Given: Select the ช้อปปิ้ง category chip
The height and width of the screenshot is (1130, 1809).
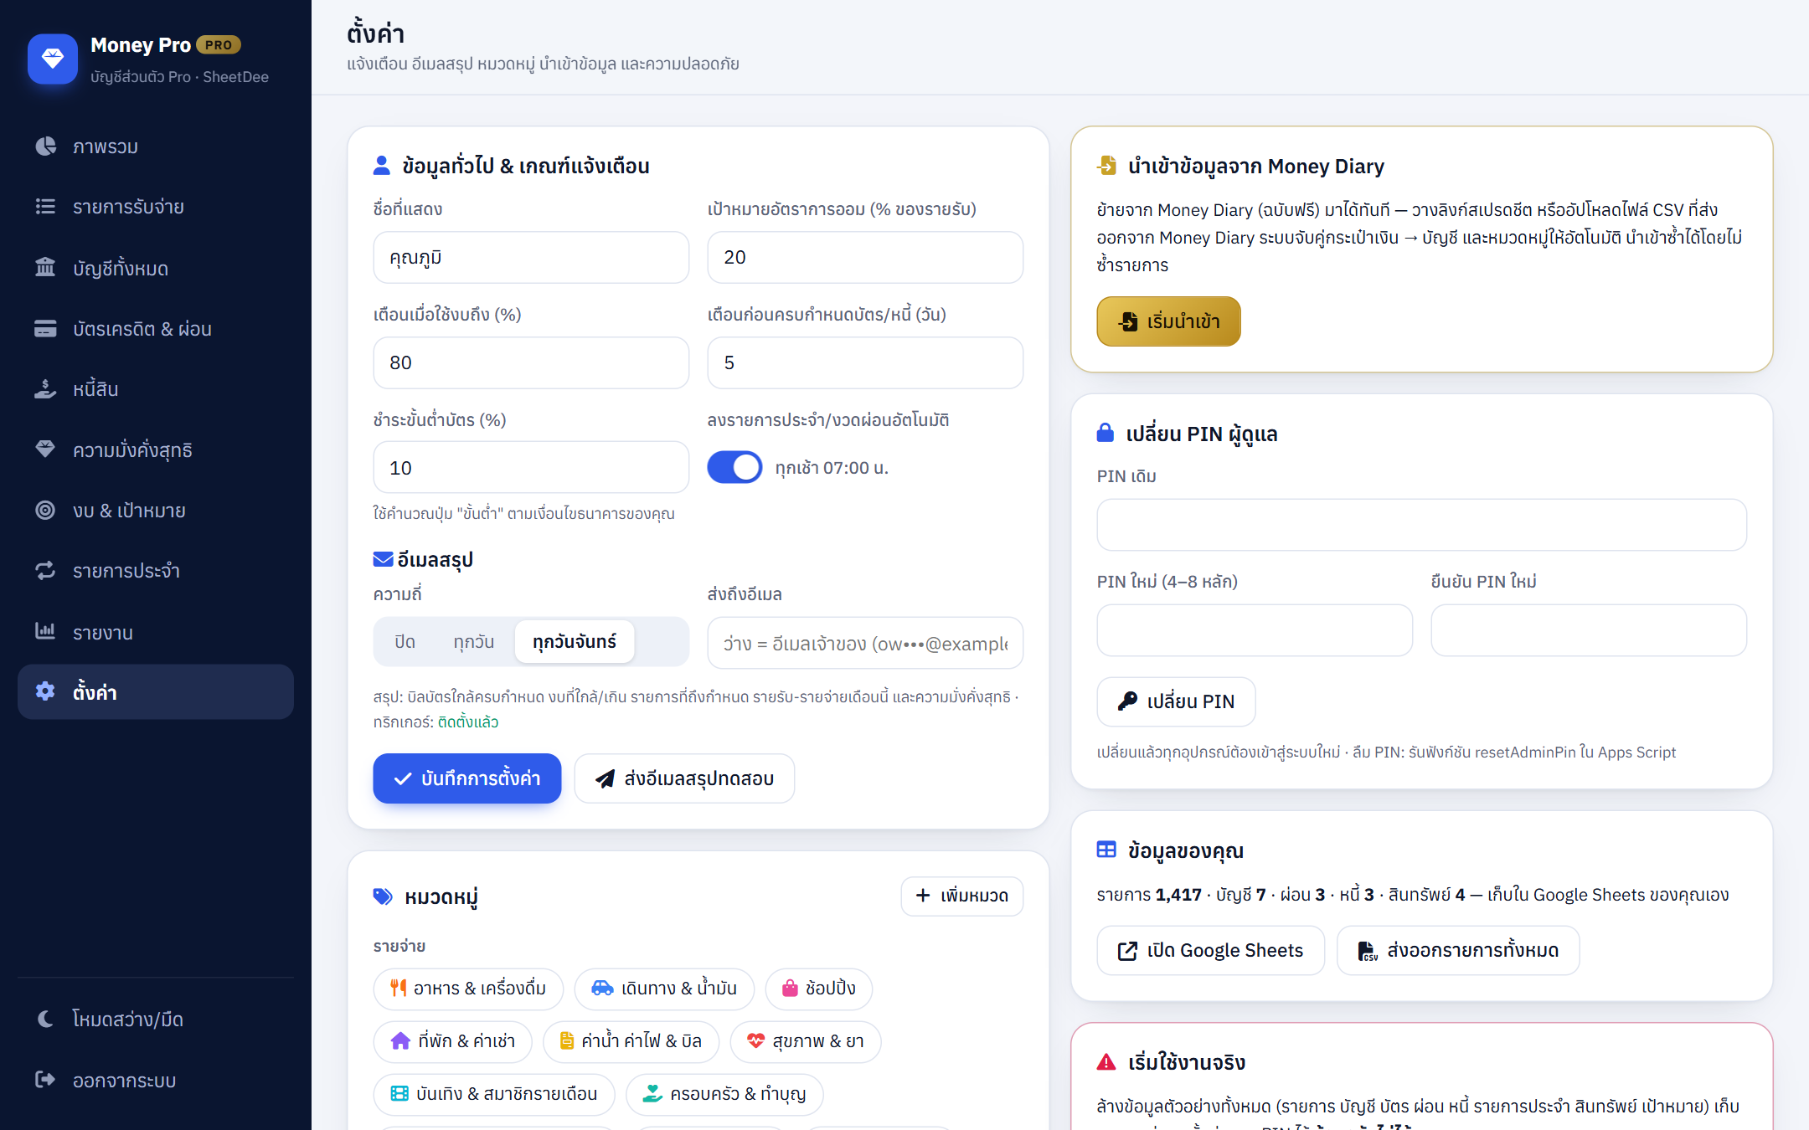Looking at the screenshot, I should (x=819, y=989).
